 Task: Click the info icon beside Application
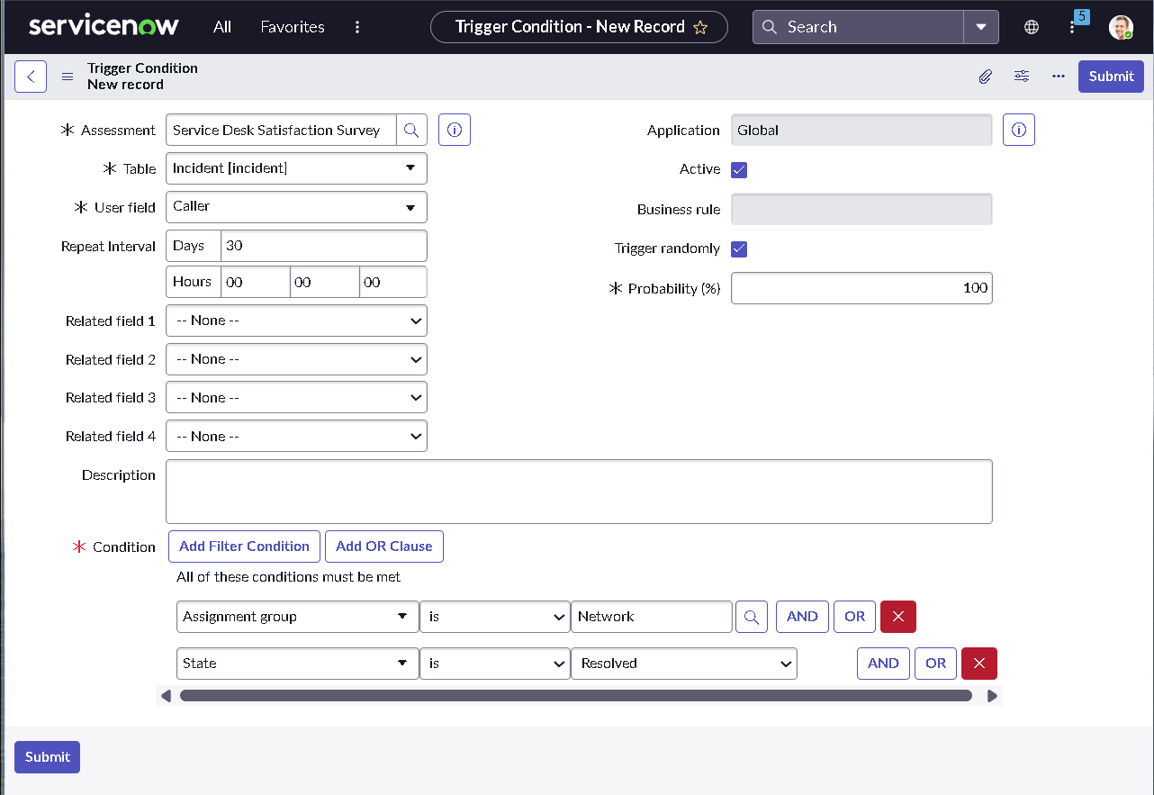tap(1018, 130)
